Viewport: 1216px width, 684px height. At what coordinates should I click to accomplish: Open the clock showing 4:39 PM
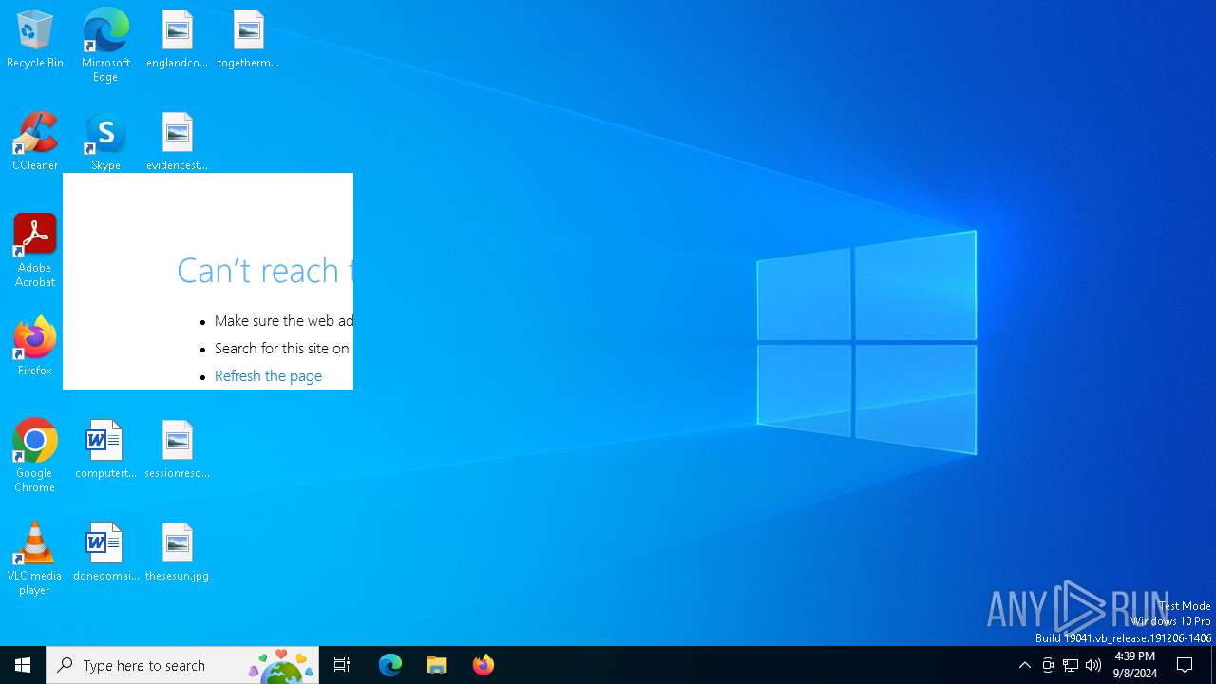(x=1134, y=665)
